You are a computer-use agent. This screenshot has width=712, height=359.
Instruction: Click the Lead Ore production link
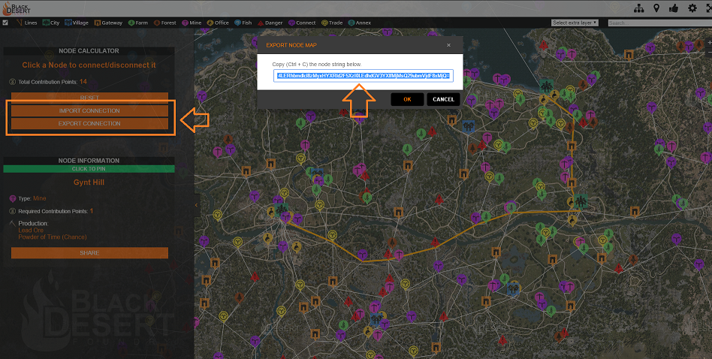point(31,230)
